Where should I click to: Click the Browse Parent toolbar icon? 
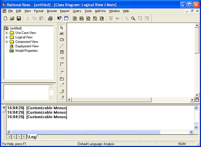click(x=111, y=19)
